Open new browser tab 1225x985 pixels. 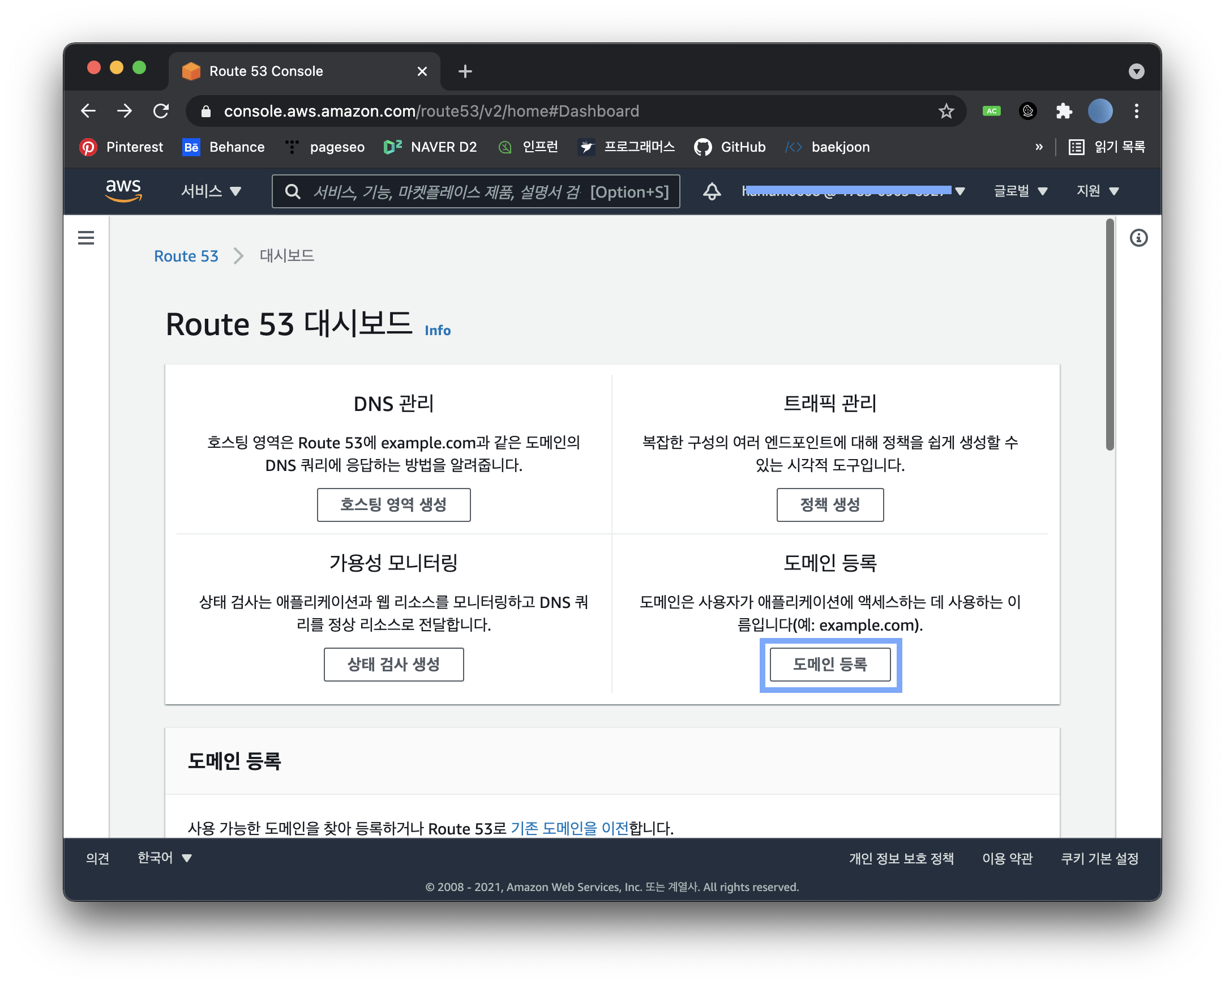point(465,71)
